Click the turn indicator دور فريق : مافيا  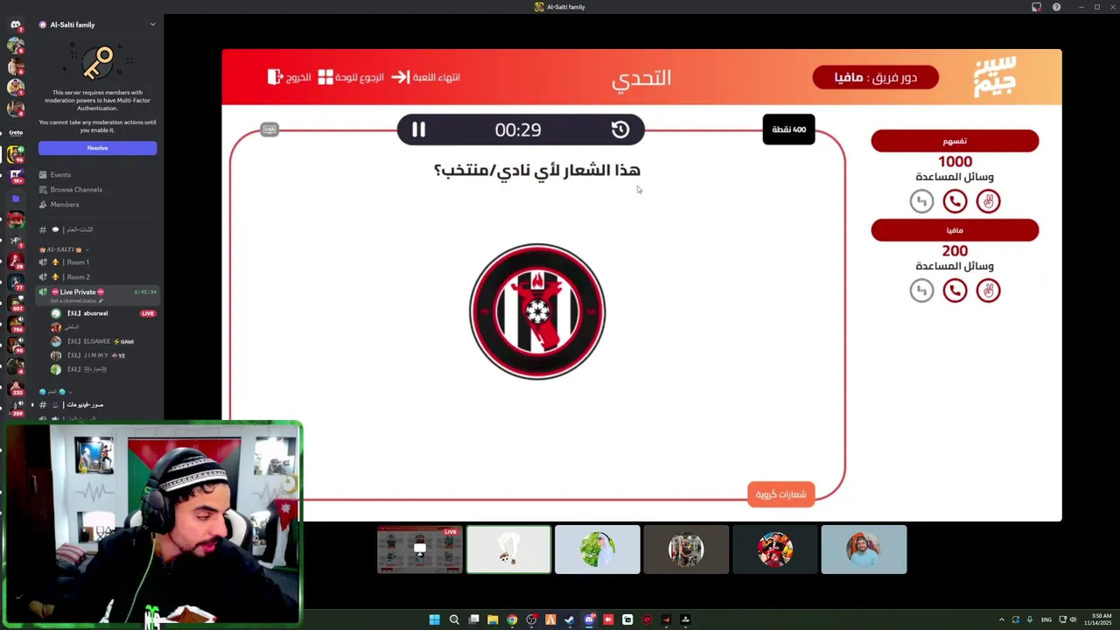point(875,77)
